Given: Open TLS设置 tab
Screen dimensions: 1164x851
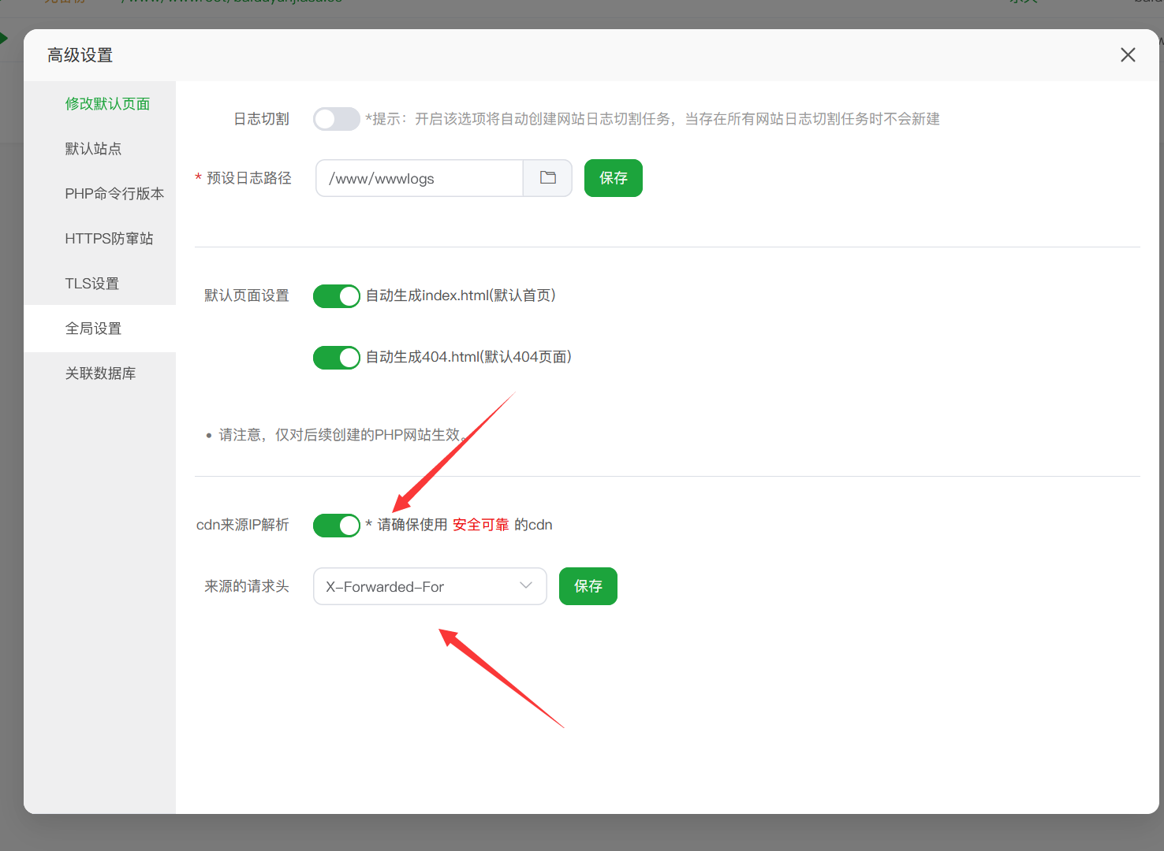Looking at the screenshot, I should (x=91, y=284).
